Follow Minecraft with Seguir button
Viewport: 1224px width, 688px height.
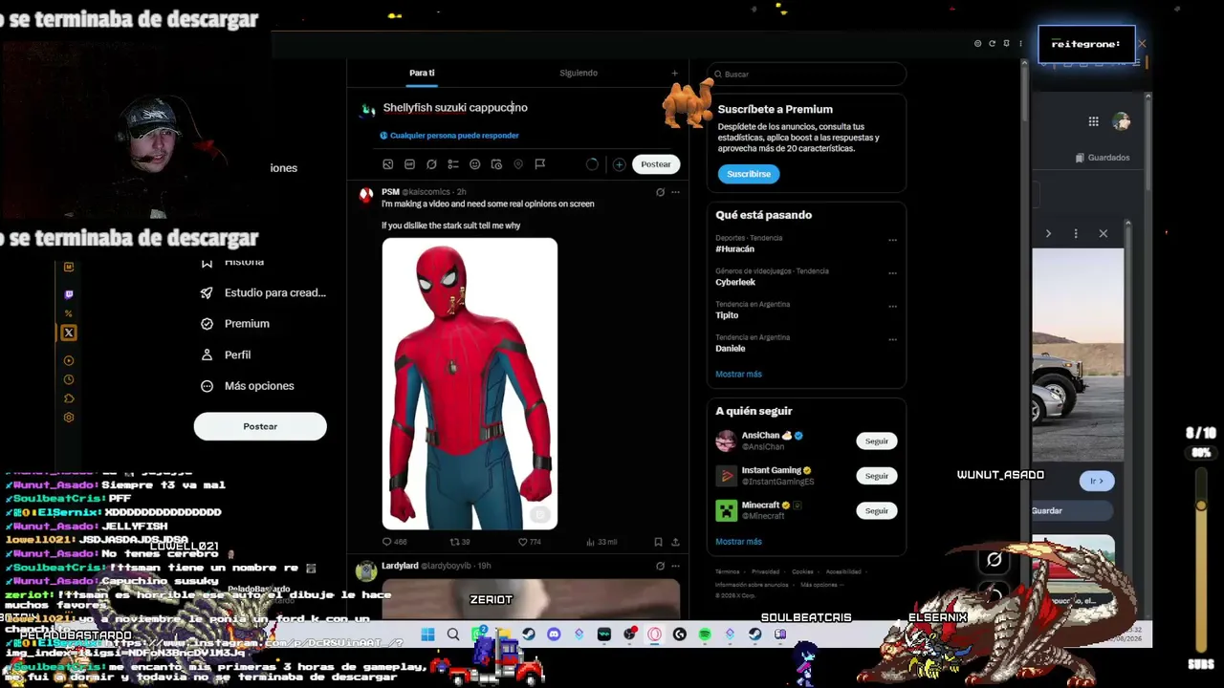point(877,511)
